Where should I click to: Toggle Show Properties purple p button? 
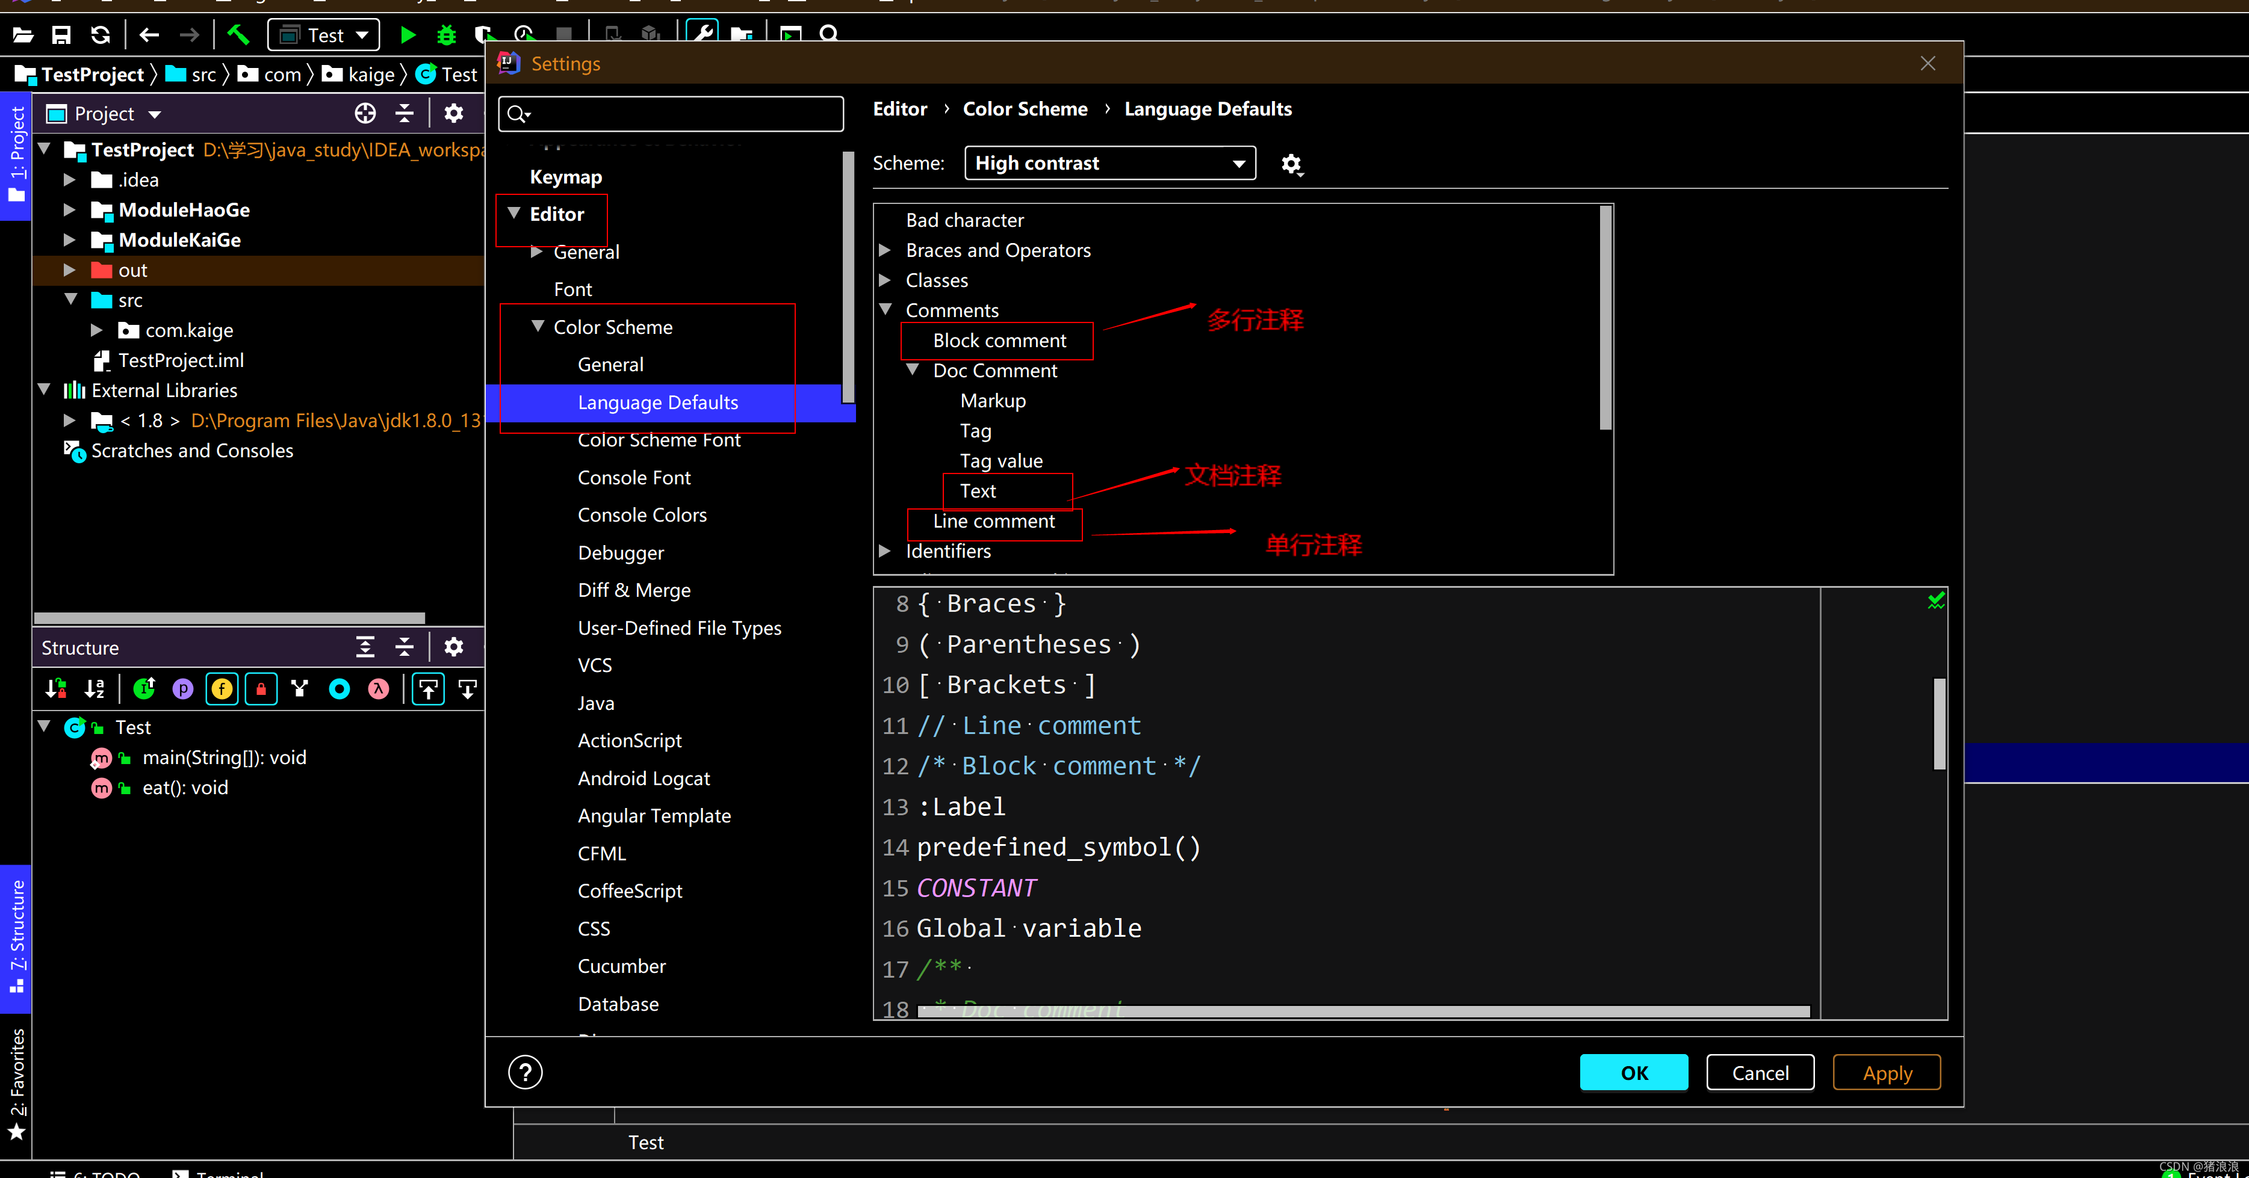[x=182, y=688]
